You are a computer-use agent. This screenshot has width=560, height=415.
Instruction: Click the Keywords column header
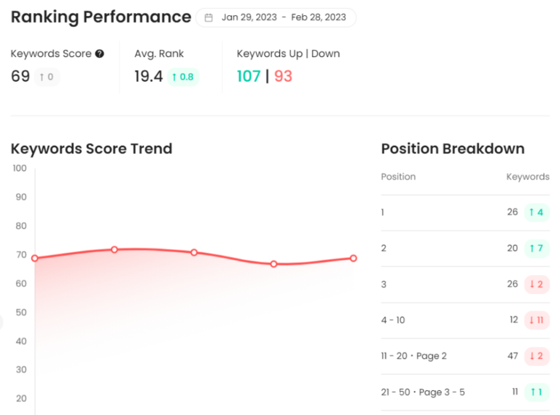click(x=528, y=177)
